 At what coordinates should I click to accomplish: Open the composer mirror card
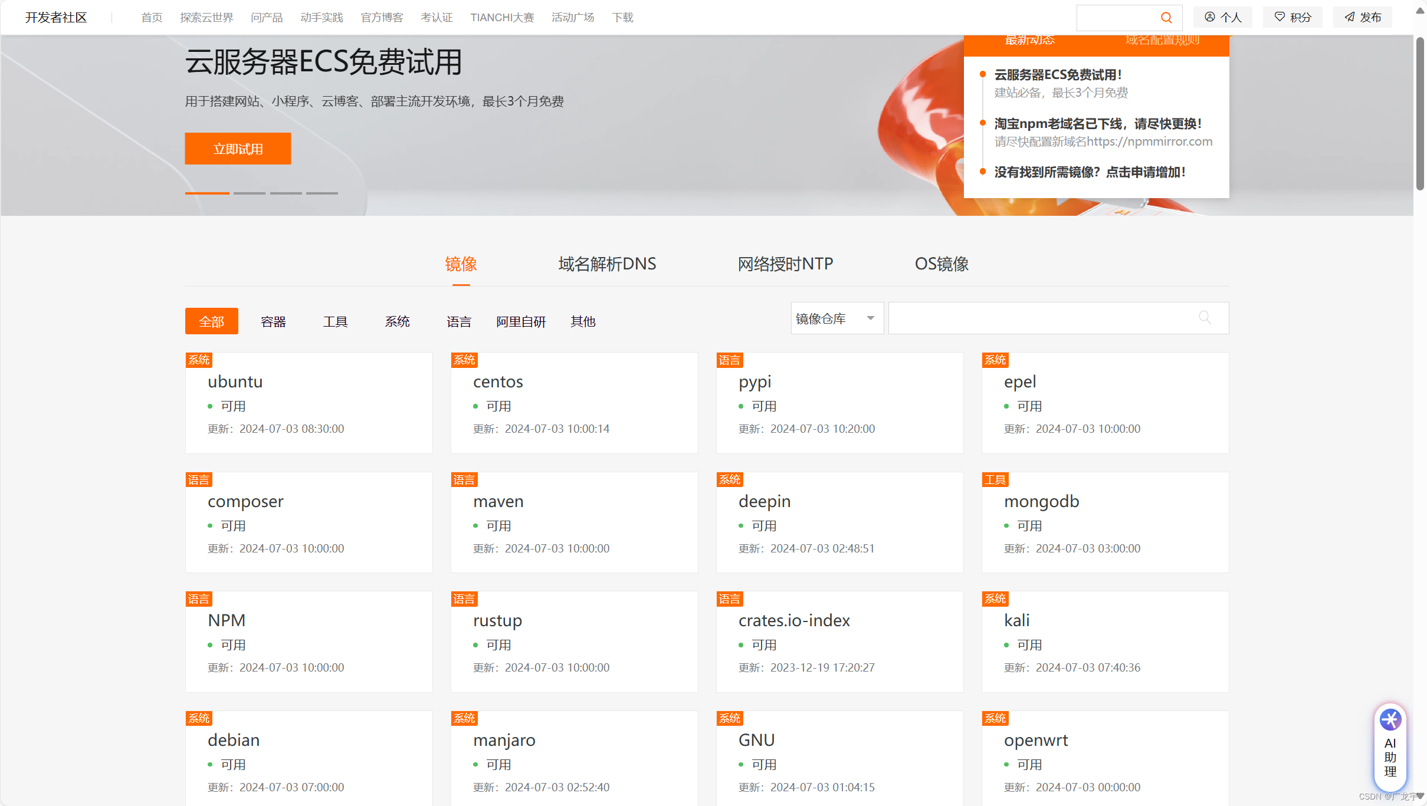pyautogui.click(x=309, y=522)
